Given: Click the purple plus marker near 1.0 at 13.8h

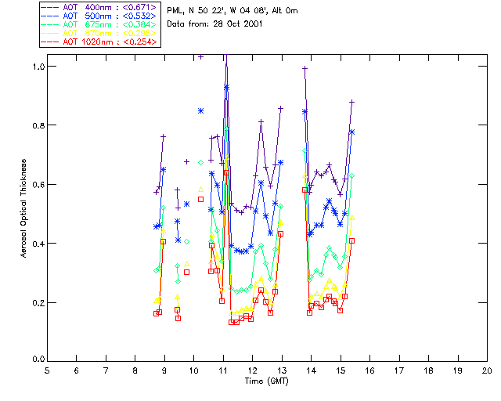Looking at the screenshot, I should 305,68.
